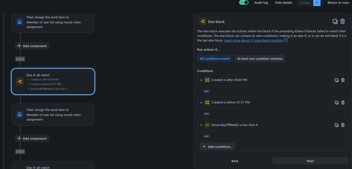Duplicate the Else block component
Screen dimensions: 352x169
[335, 21]
